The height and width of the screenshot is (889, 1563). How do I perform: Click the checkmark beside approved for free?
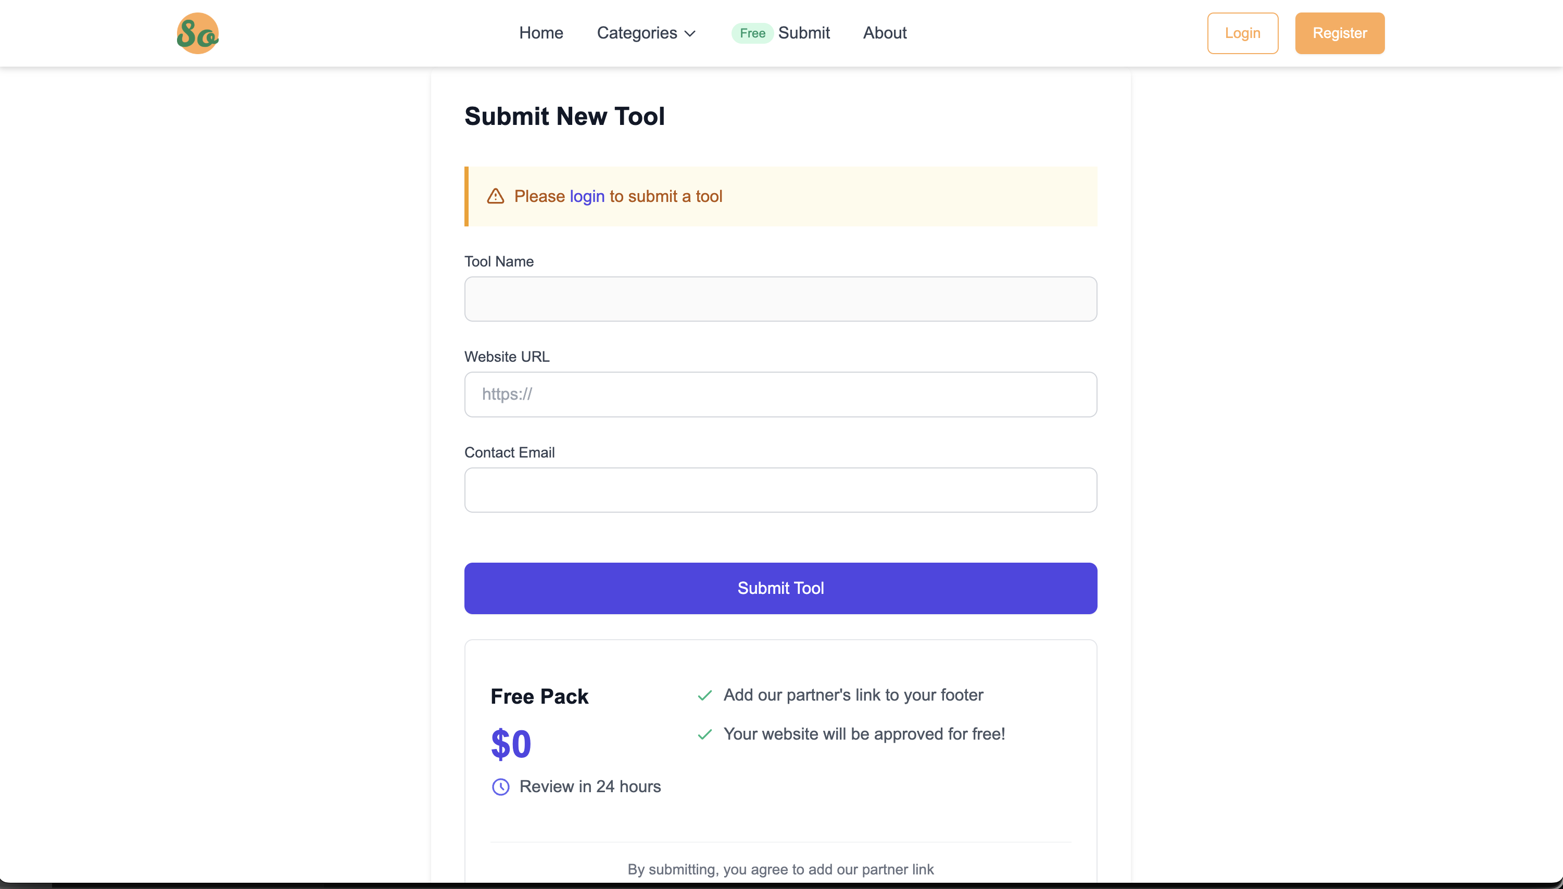pos(705,734)
